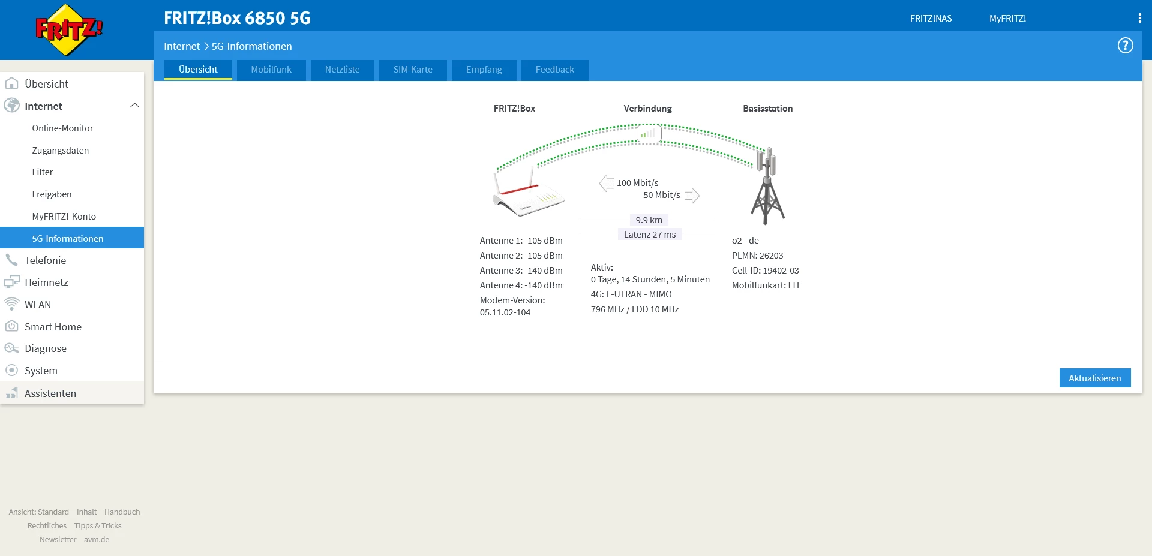1152x556 pixels.
Task: Open Übersicht in the sidebar
Action: click(72, 84)
